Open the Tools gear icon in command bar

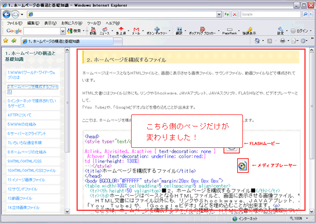click(304, 41)
